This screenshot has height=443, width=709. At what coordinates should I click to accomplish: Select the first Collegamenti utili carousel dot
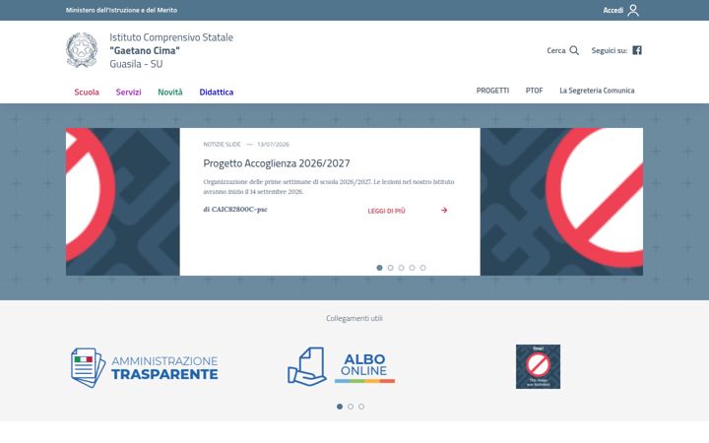[340, 407]
